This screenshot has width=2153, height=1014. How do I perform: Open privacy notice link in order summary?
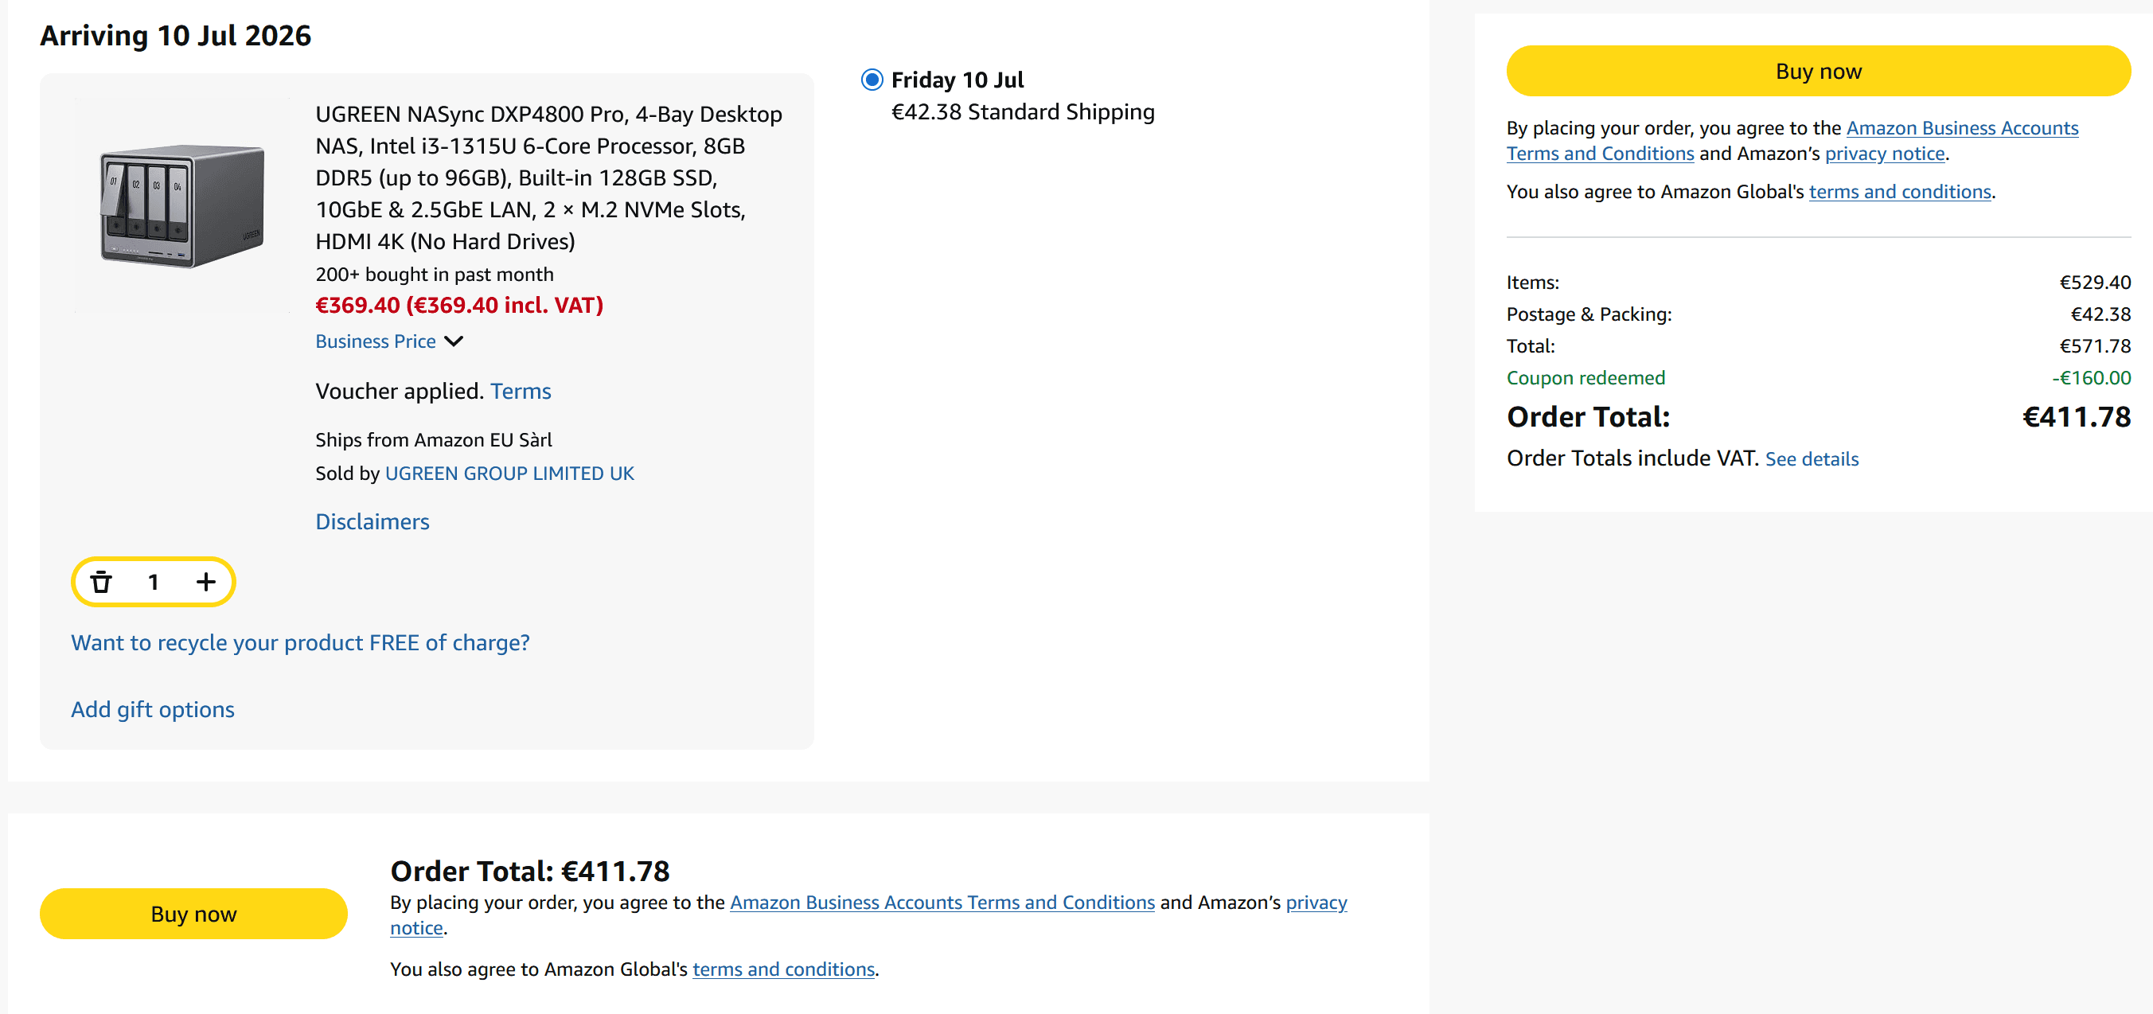tap(1884, 154)
